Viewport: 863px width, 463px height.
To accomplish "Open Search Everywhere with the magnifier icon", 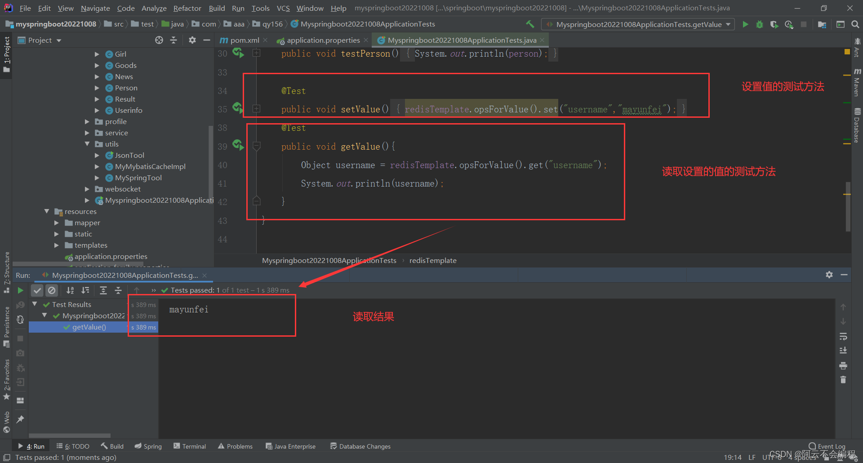I will click(855, 24).
